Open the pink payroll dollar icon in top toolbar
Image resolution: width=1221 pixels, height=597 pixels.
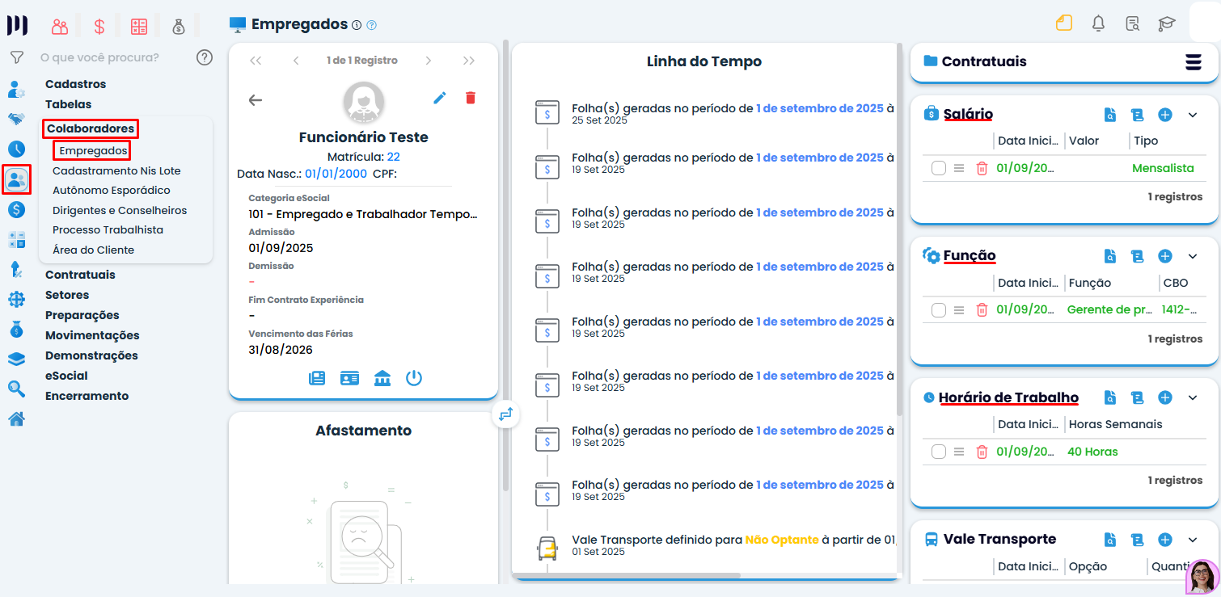pyautogui.click(x=99, y=25)
